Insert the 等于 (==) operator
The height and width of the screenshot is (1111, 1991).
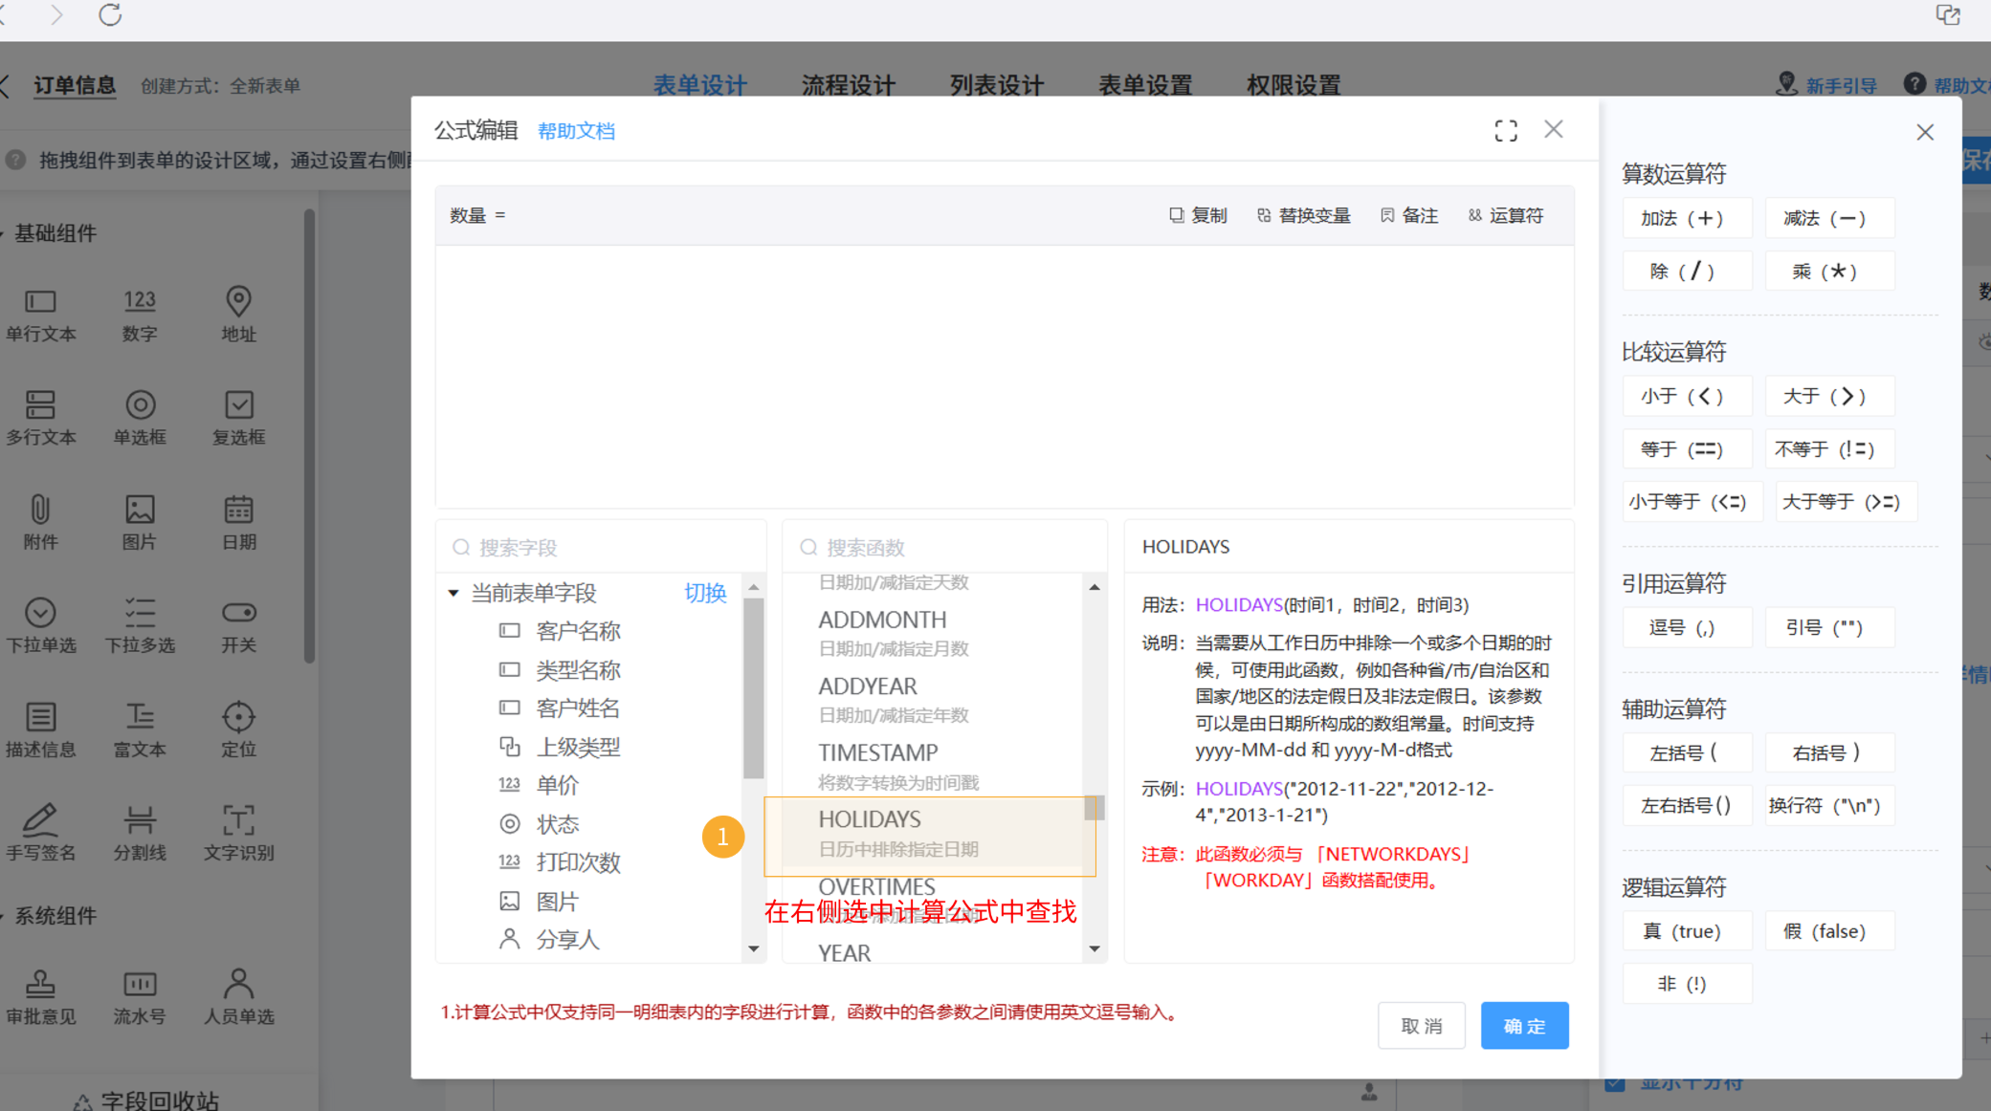click(x=1687, y=449)
